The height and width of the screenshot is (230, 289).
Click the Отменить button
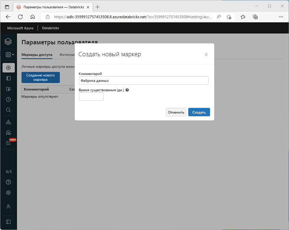tap(176, 112)
